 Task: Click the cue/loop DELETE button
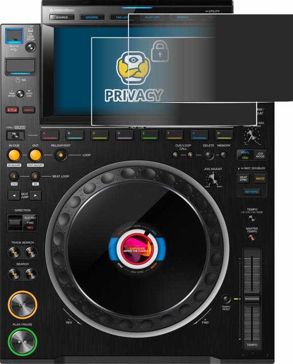pyautogui.click(x=208, y=155)
